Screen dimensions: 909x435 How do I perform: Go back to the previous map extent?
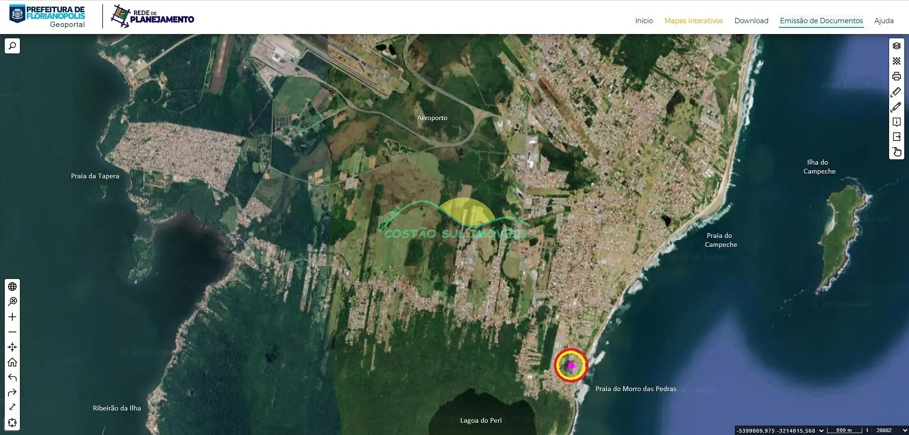tap(12, 377)
